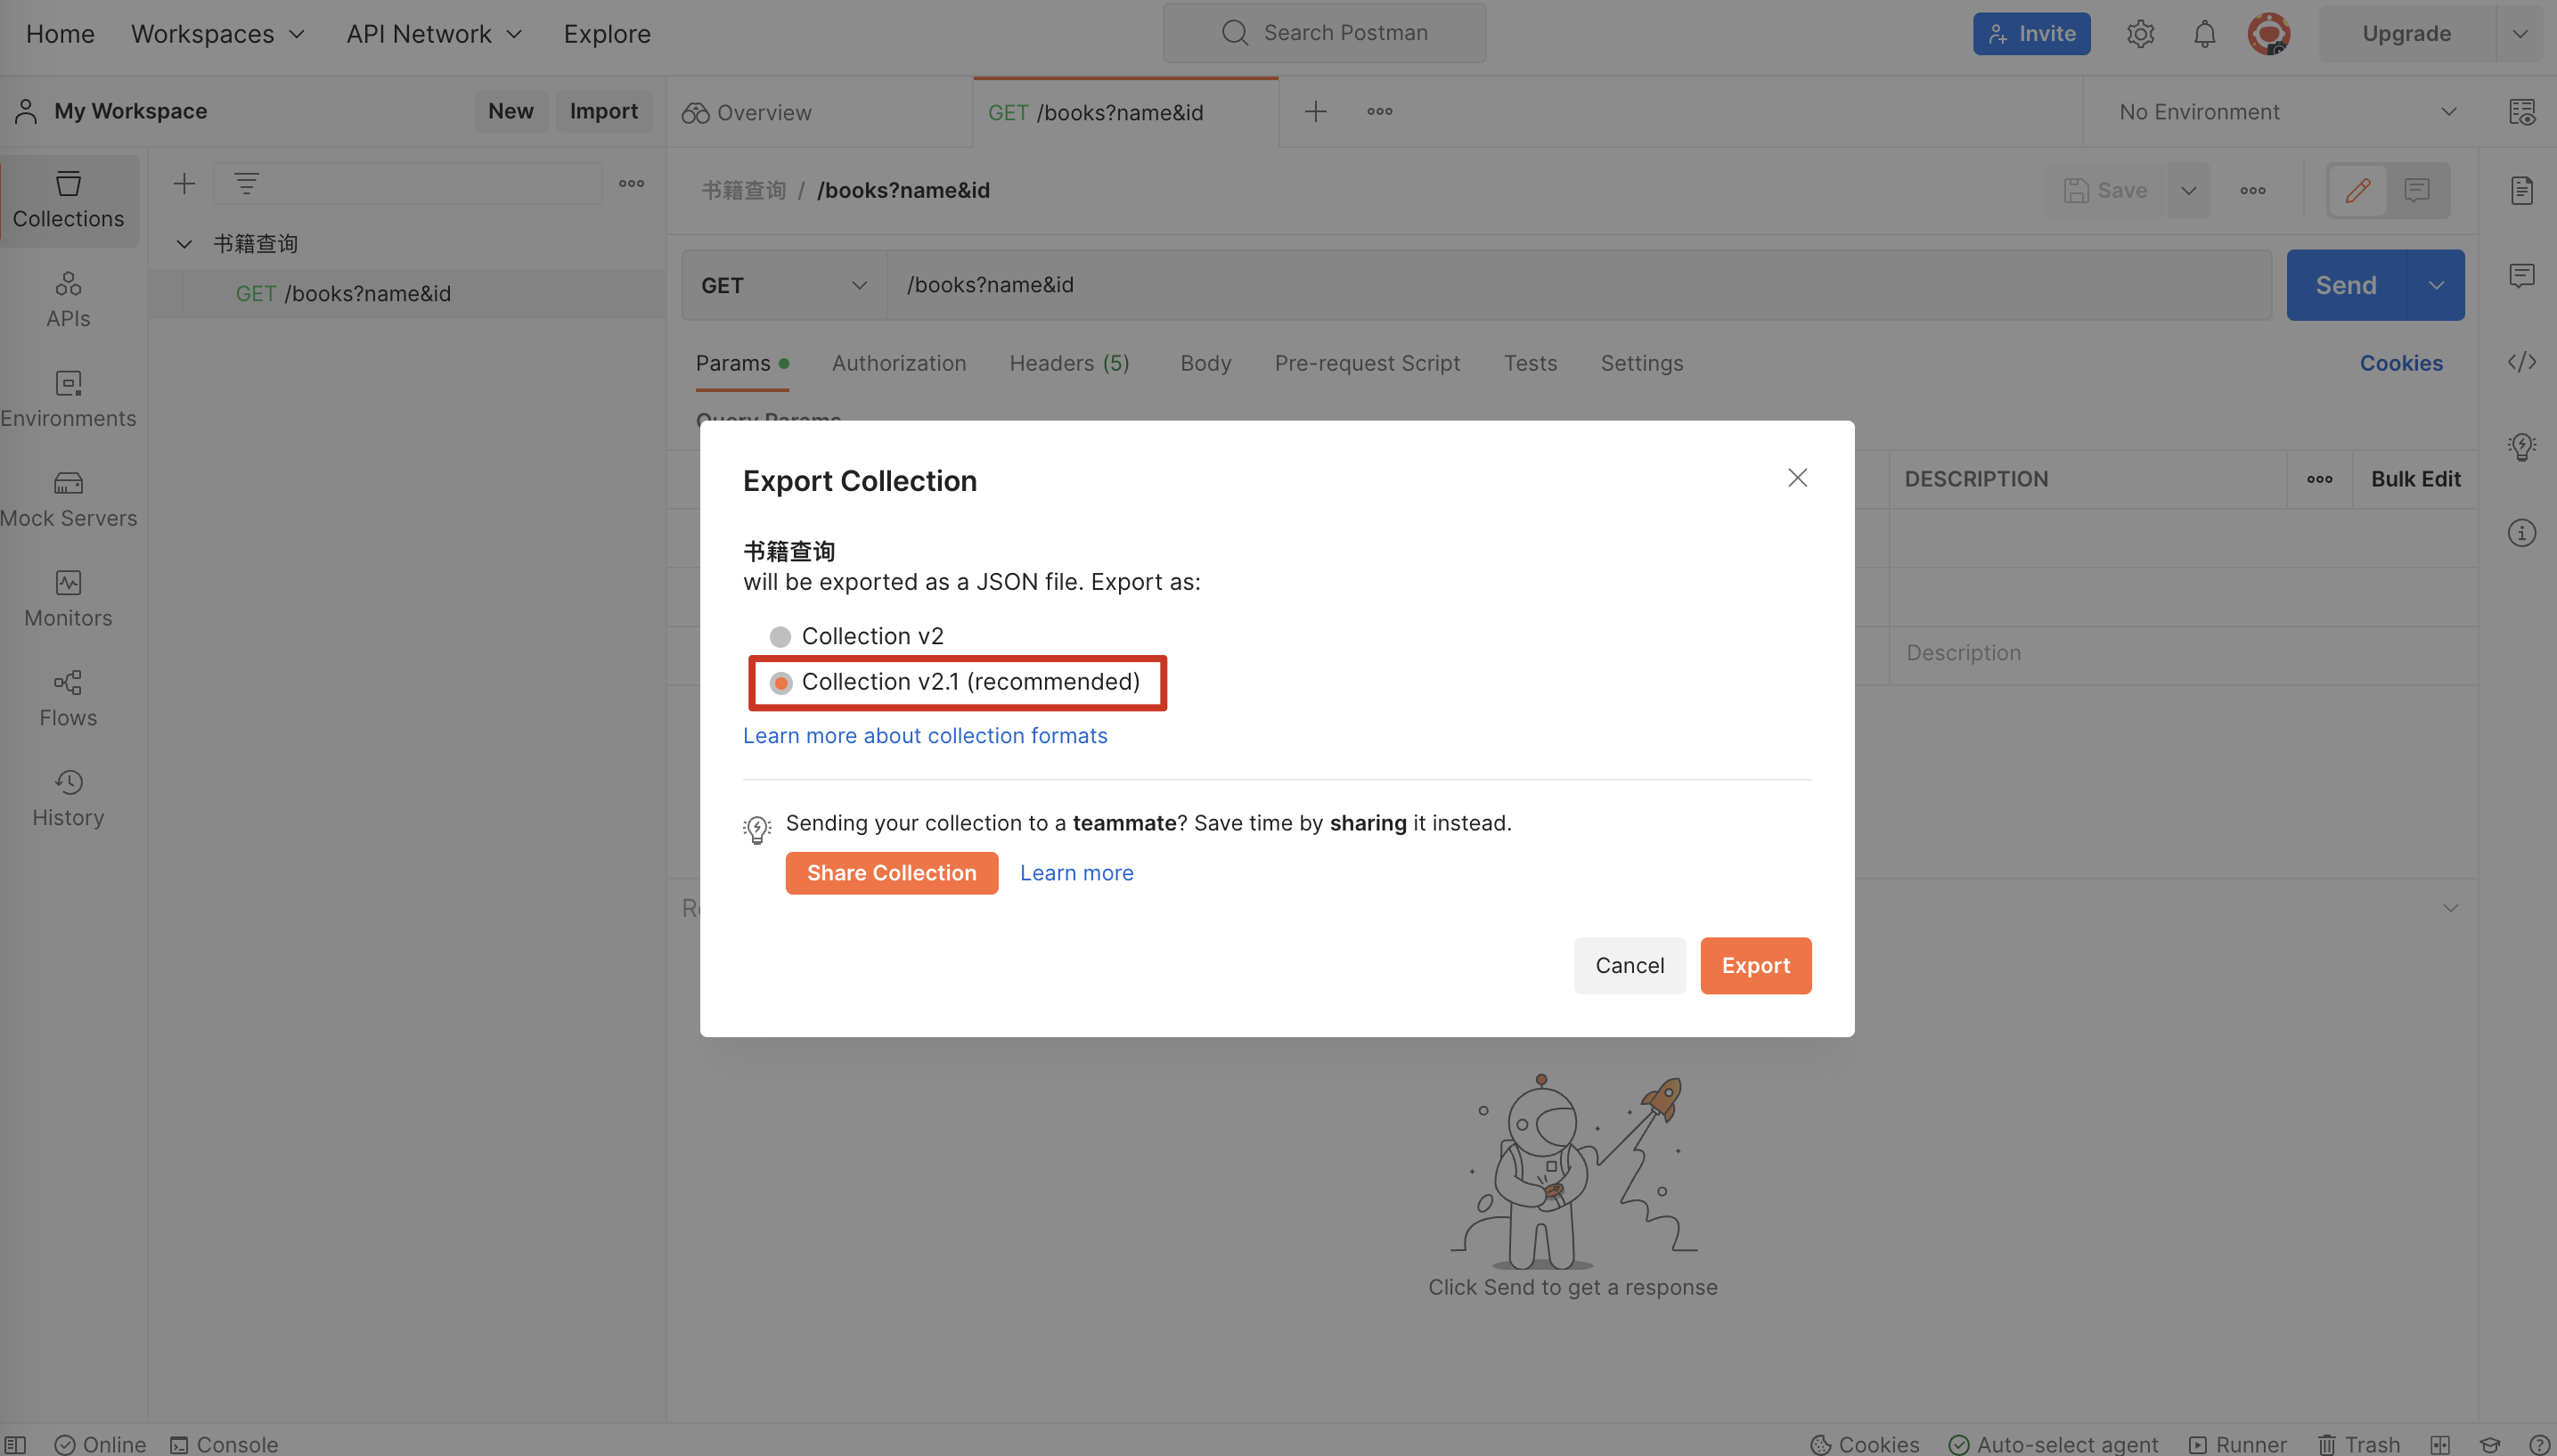This screenshot has width=2557, height=1456.
Task: Select the APIs sidebar icon
Action: coord(68,298)
